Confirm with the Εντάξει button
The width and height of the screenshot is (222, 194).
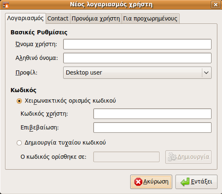coord(196,182)
